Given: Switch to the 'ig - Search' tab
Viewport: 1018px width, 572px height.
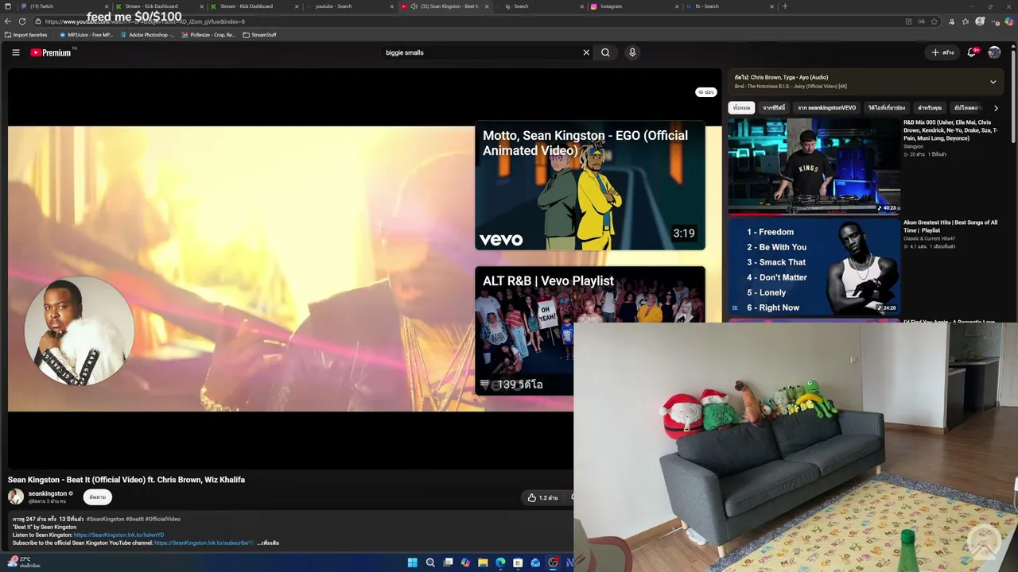Looking at the screenshot, I should pos(539,6).
